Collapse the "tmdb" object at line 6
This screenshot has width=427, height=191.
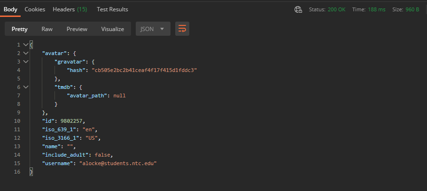(x=26, y=87)
